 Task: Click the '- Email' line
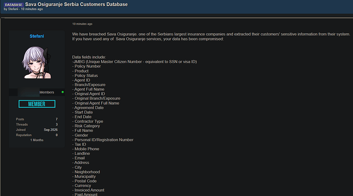coord(78,158)
